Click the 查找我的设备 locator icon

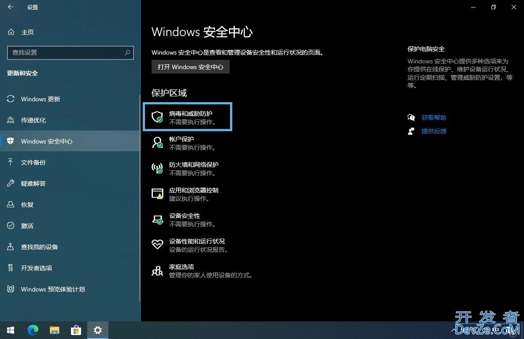[11, 247]
